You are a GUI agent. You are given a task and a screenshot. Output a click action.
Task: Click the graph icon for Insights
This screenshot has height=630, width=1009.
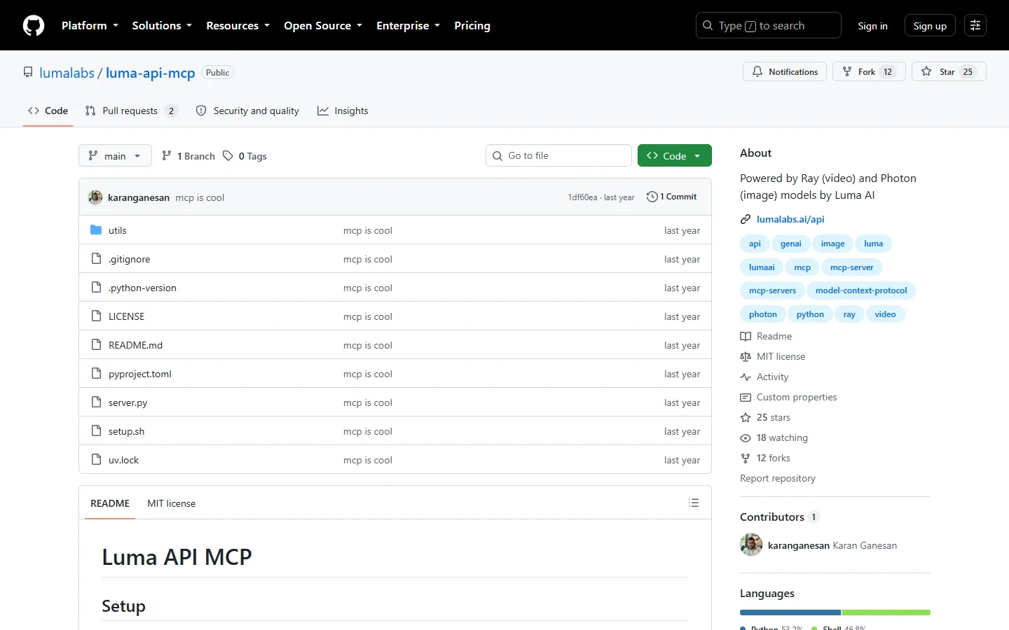click(323, 111)
